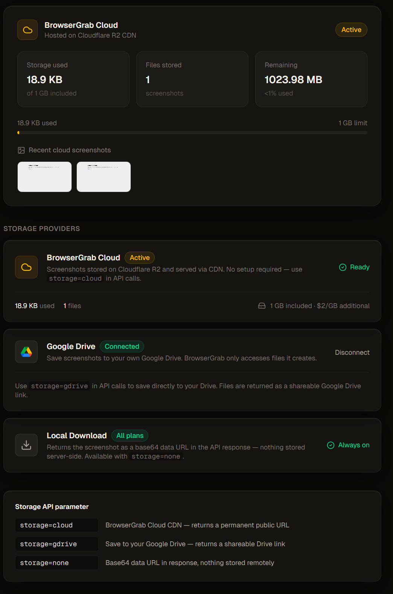Click the BrowserGrab Cloud cloud icon
The width and height of the screenshot is (393, 594).
pyautogui.click(x=27, y=29)
